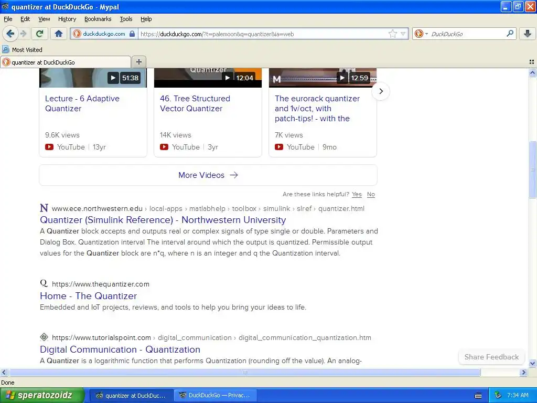Open Quantizer (Simulink Reference) result
Image resolution: width=537 pixels, height=403 pixels.
(x=163, y=220)
